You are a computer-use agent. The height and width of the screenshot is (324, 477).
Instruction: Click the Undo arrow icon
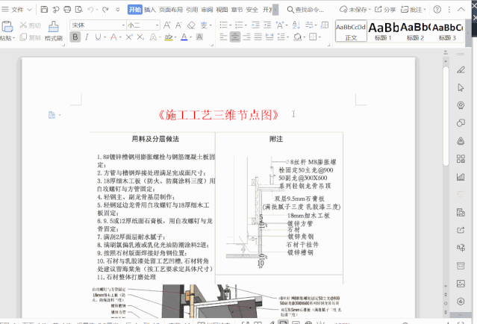90,10
